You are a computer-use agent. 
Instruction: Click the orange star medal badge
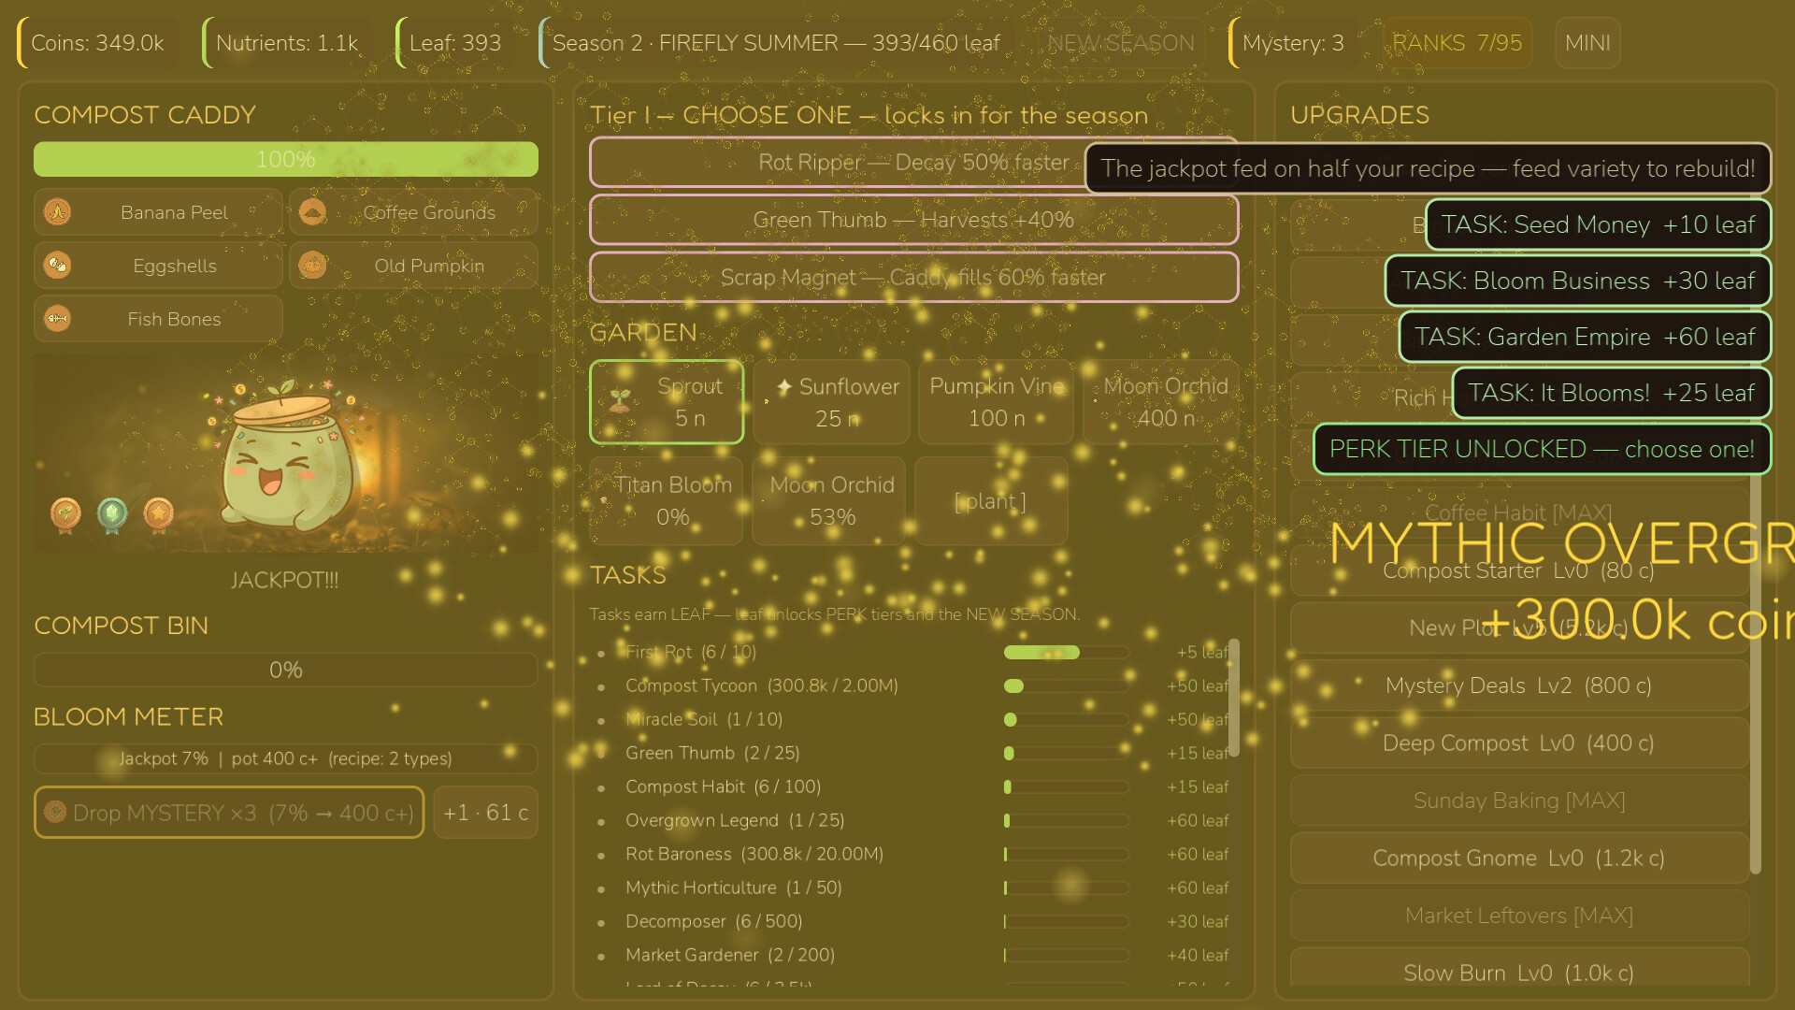click(159, 514)
